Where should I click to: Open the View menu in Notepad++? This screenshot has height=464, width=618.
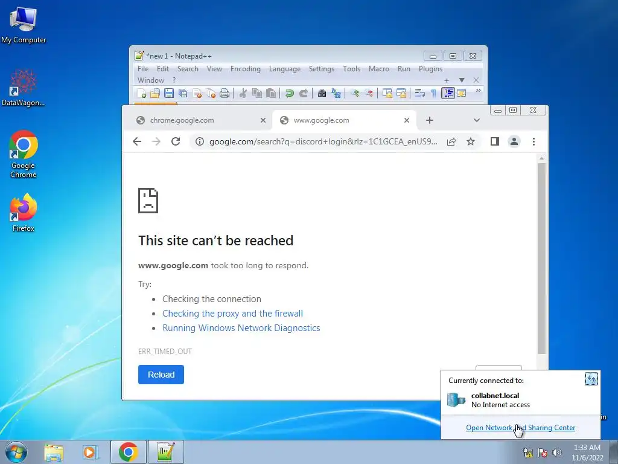click(214, 69)
